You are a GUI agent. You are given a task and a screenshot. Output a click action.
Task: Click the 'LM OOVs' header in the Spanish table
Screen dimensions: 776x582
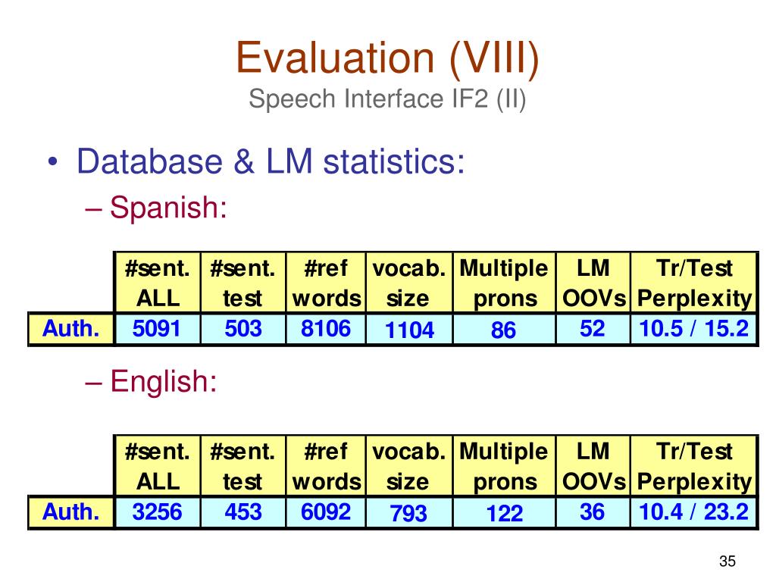(x=593, y=283)
